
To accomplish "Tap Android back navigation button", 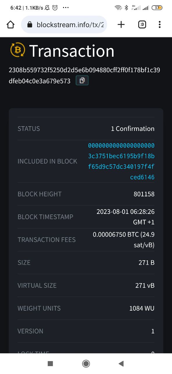I will click(x=121, y=363).
